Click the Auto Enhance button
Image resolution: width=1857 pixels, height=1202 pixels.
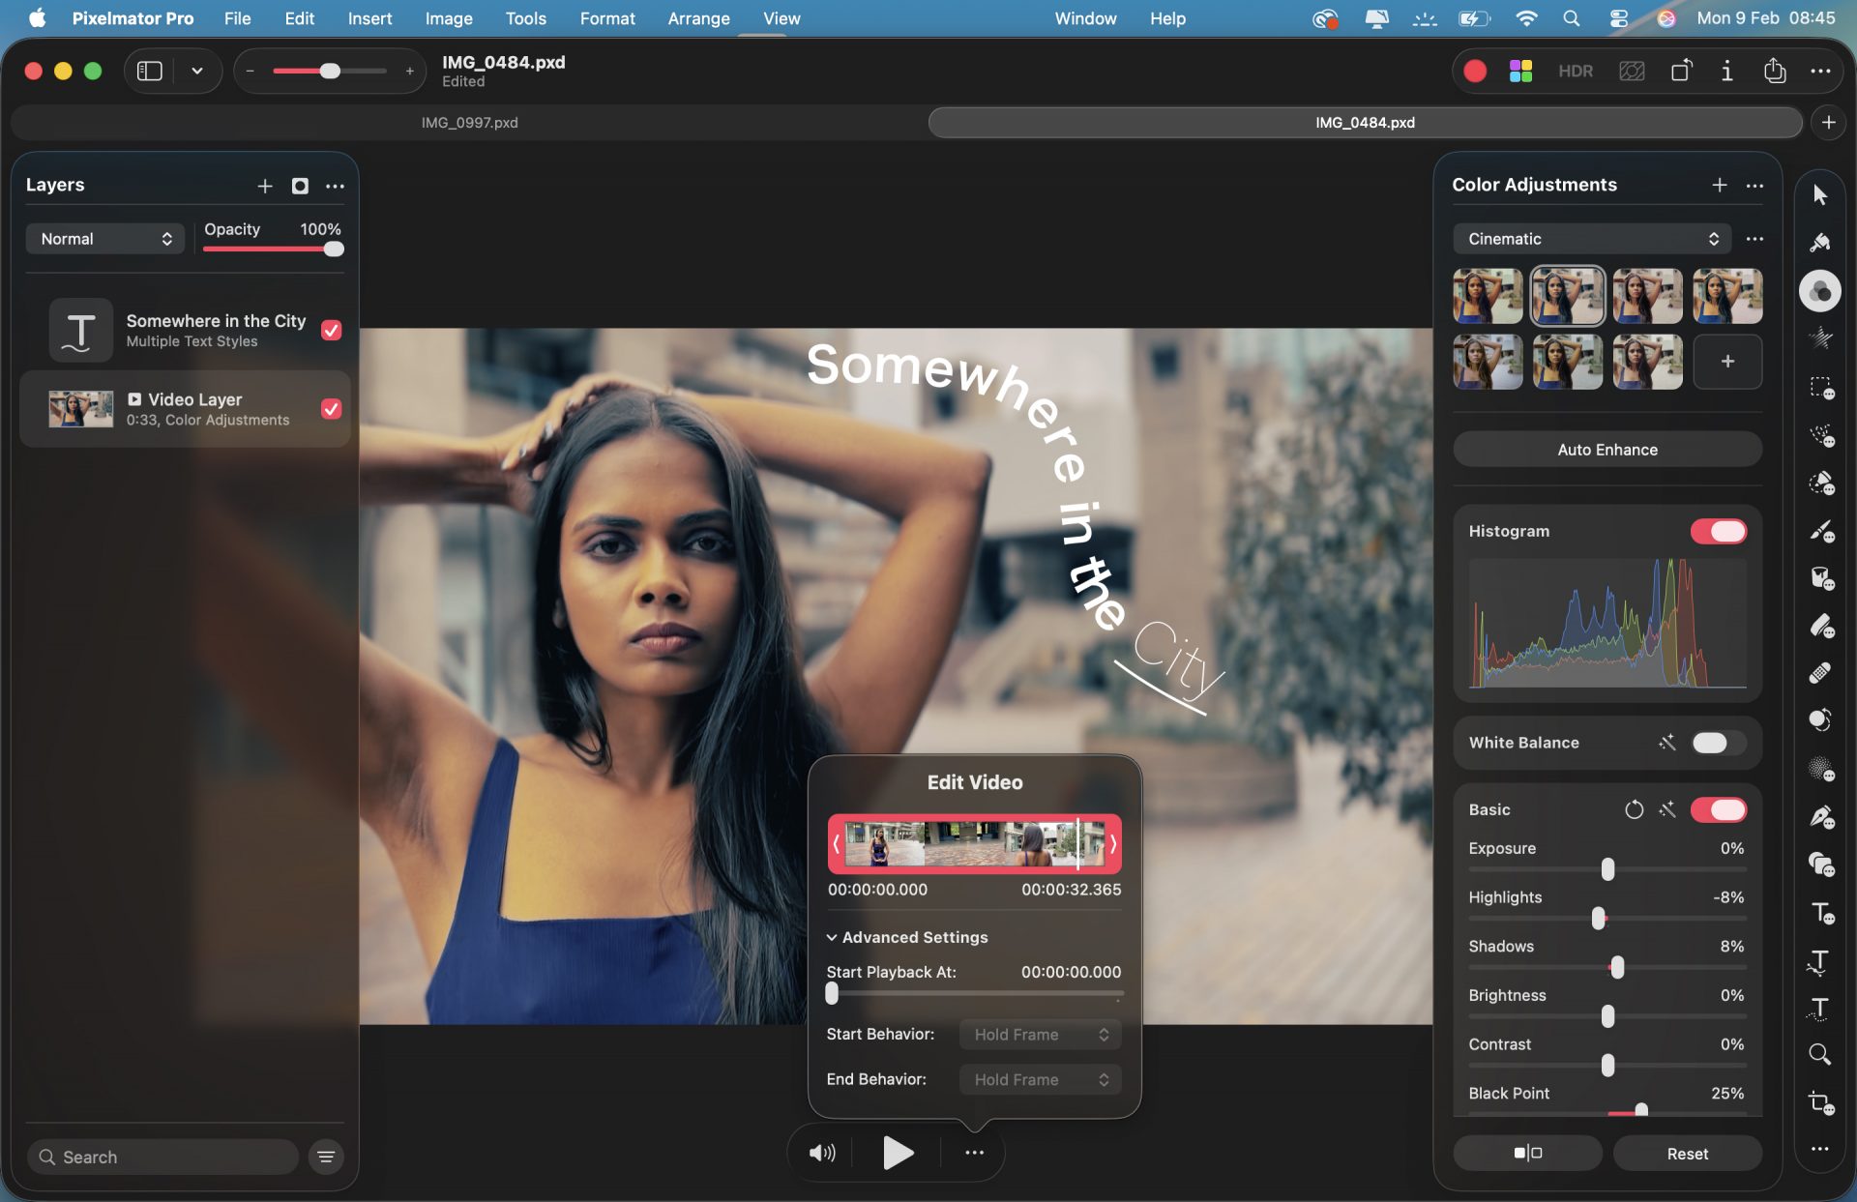click(x=1606, y=449)
